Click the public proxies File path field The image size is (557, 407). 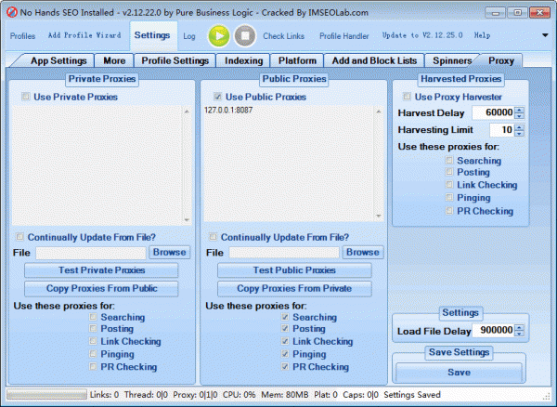(x=284, y=253)
